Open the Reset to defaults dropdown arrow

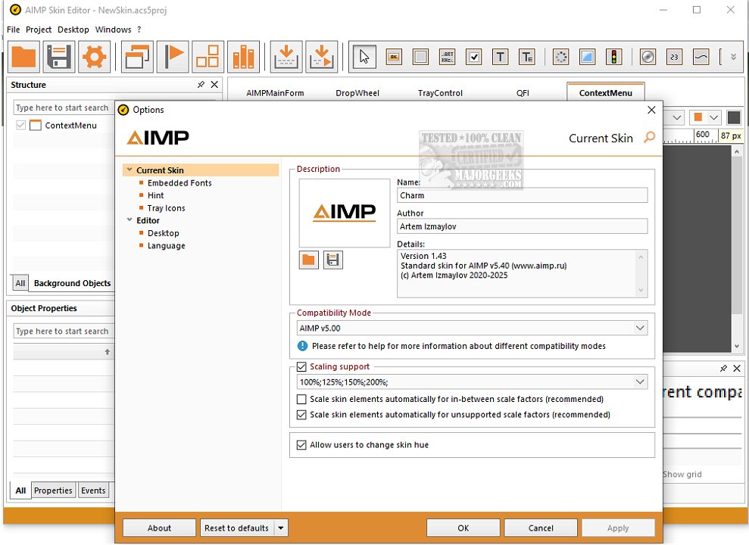(281, 528)
